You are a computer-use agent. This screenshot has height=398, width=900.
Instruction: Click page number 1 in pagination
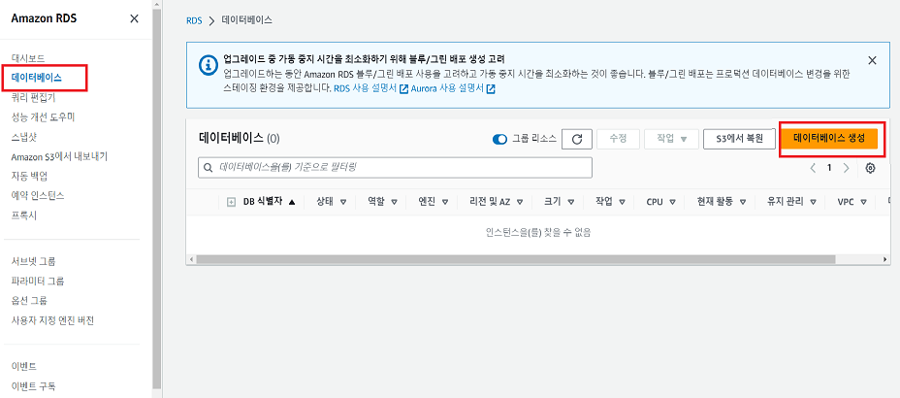coord(829,168)
